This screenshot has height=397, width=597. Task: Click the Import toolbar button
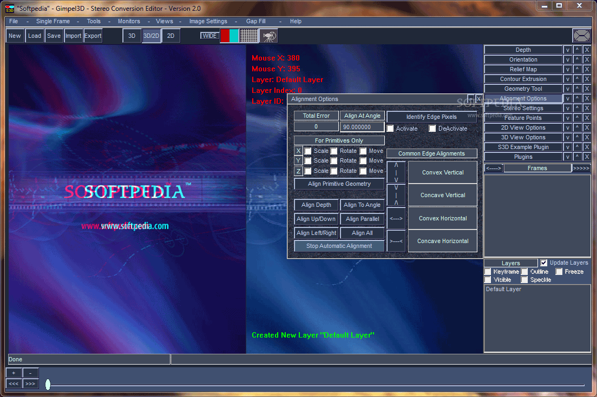coord(73,36)
